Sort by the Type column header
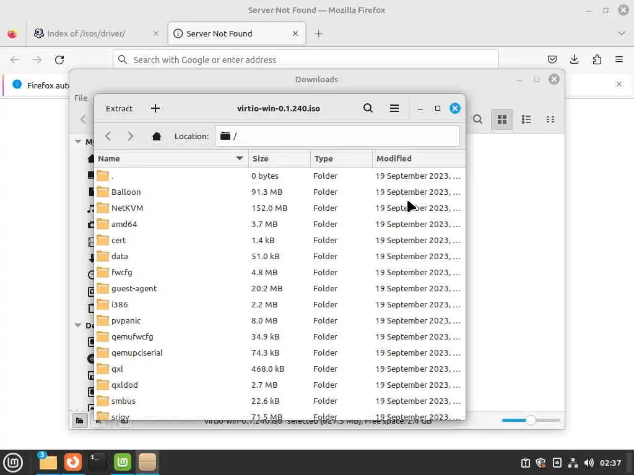Image resolution: width=634 pixels, height=475 pixels. (341, 158)
